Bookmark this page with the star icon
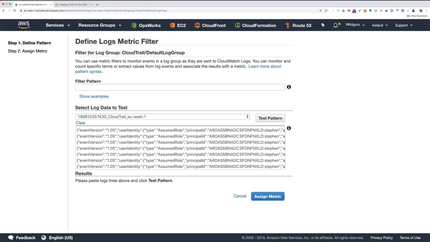The width and height of the screenshot is (430, 242). pyautogui.click(x=326, y=10)
